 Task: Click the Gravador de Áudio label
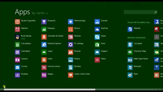[x=56, y=36]
